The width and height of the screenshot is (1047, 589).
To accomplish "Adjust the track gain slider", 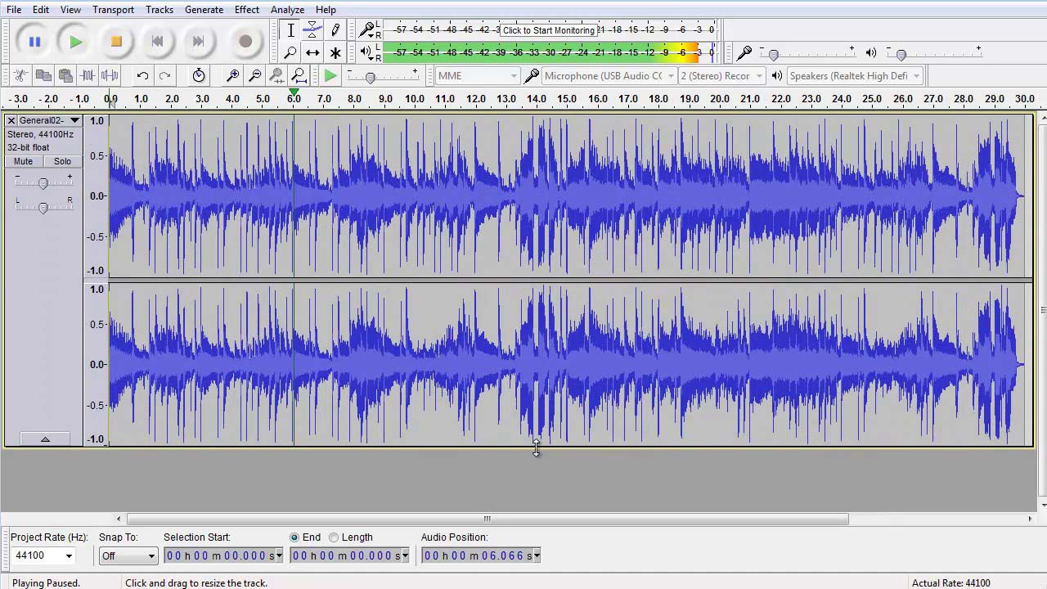I will pos(43,182).
